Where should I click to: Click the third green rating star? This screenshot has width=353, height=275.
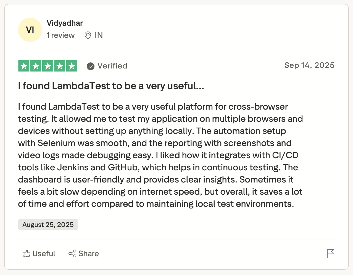[x=48, y=66]
